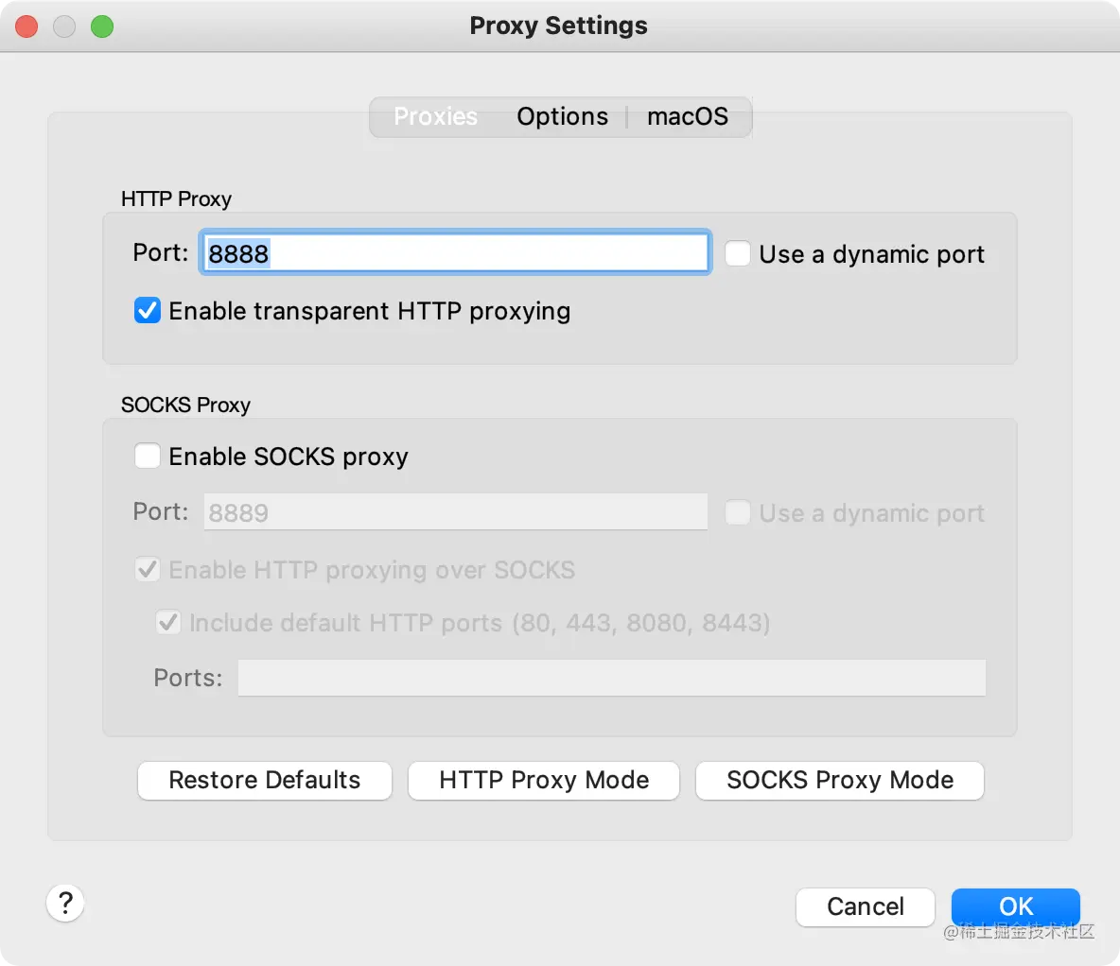
Task: Confirm settings with the OK button
Action: [x=1015, y=906]
